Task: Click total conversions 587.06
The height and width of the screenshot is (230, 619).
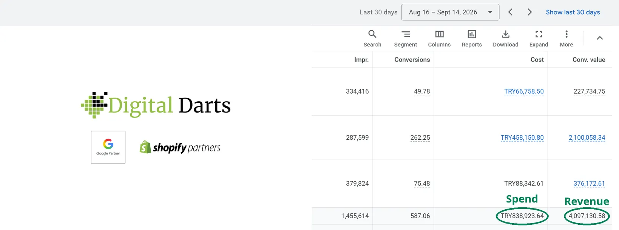Action: (420, 216)
